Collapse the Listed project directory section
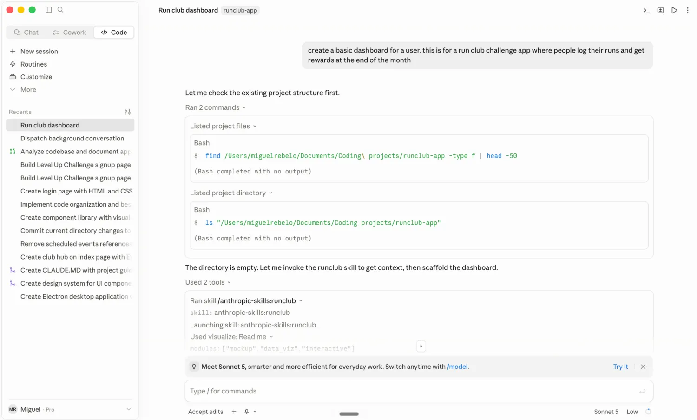The image size is (697, 420). tap(231, 193)
